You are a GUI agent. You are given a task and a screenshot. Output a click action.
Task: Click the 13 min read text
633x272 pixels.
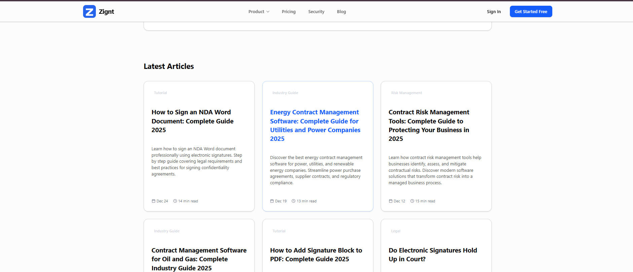(x=306, y=201)
